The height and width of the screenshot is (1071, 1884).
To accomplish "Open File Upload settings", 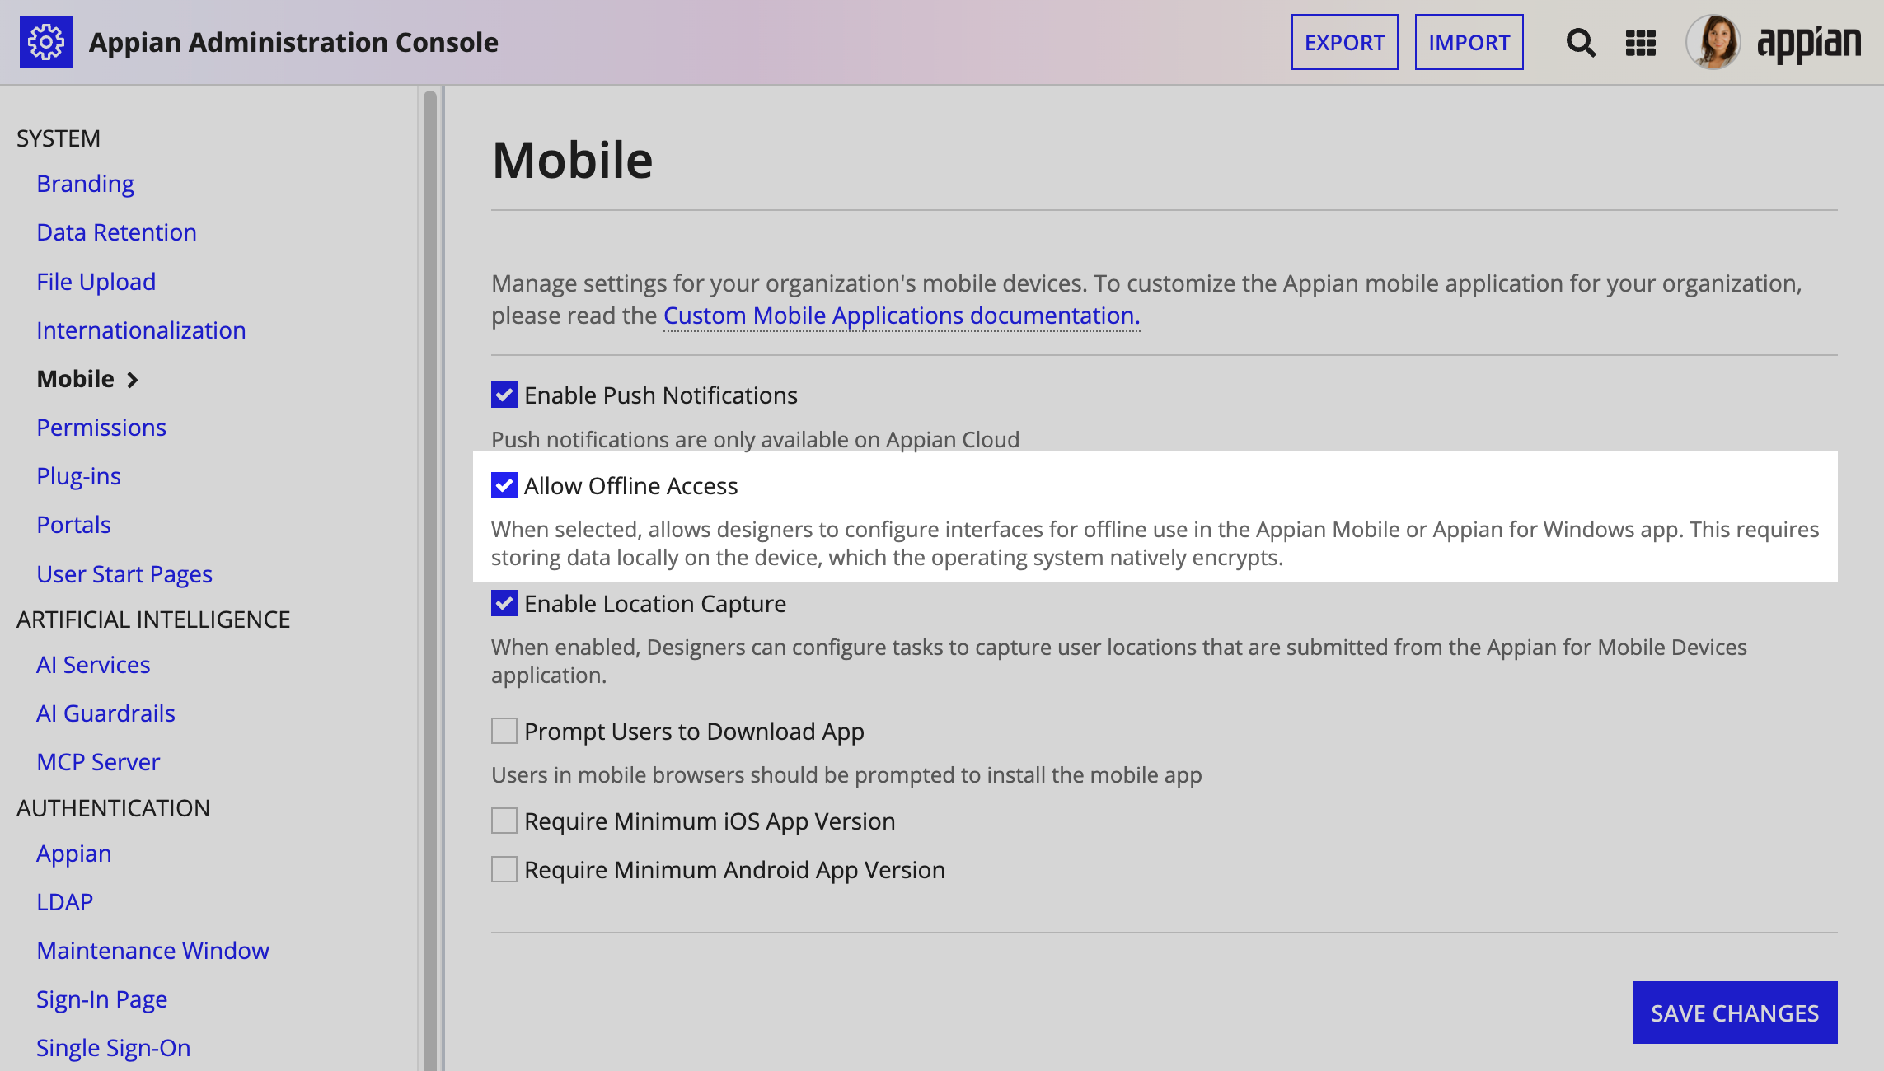I will click(96, 282).
